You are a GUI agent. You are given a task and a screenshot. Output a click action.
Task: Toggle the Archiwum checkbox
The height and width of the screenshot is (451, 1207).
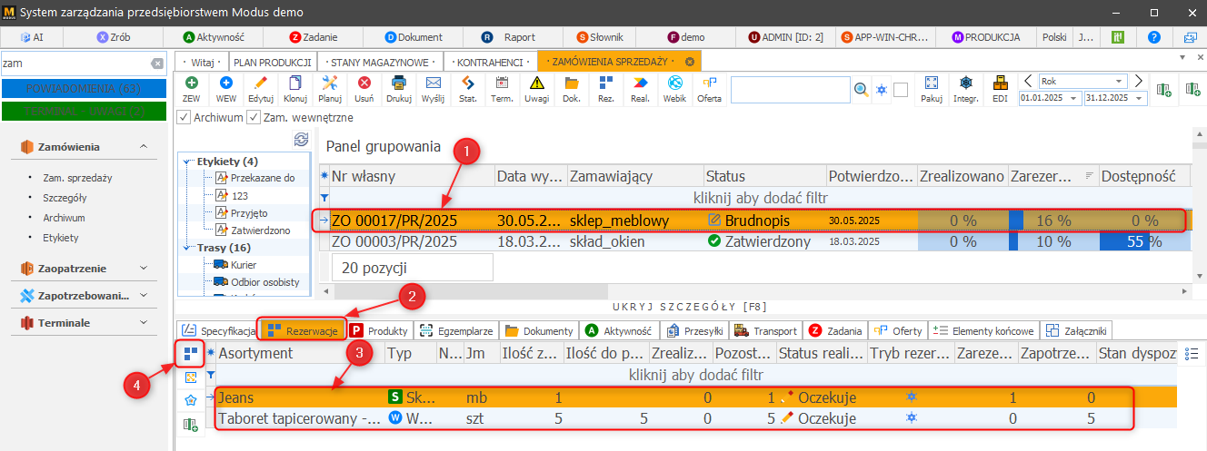(184, 117)
